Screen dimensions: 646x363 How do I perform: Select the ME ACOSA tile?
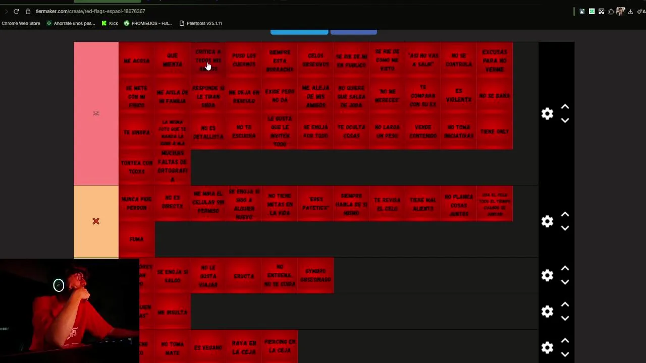(137, 60)
